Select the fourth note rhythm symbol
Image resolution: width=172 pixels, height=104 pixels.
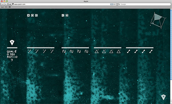click(x=151, y=51)
